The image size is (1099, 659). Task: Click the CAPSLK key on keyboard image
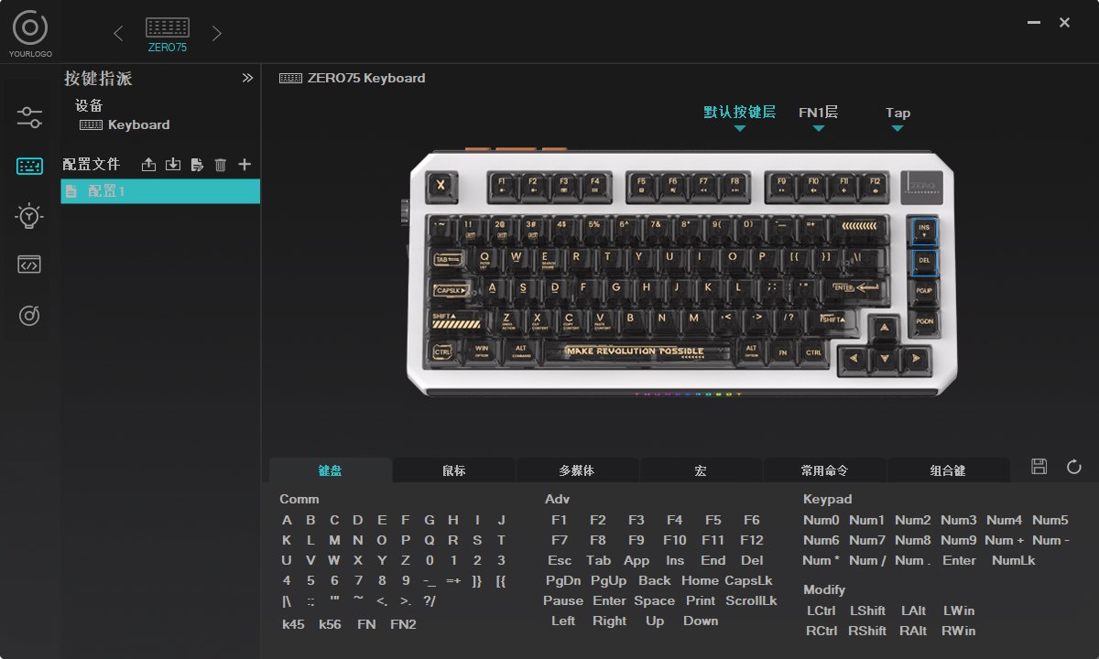pyautogui.click(x=452, y=290)
